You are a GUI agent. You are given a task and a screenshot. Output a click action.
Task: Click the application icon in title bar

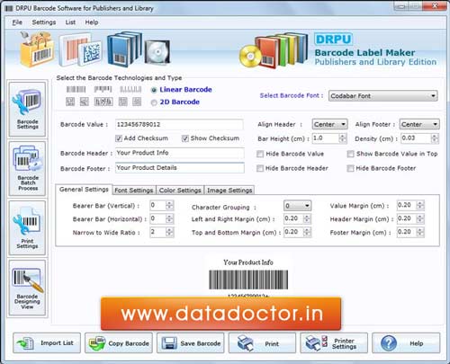(x=9, y=8)
